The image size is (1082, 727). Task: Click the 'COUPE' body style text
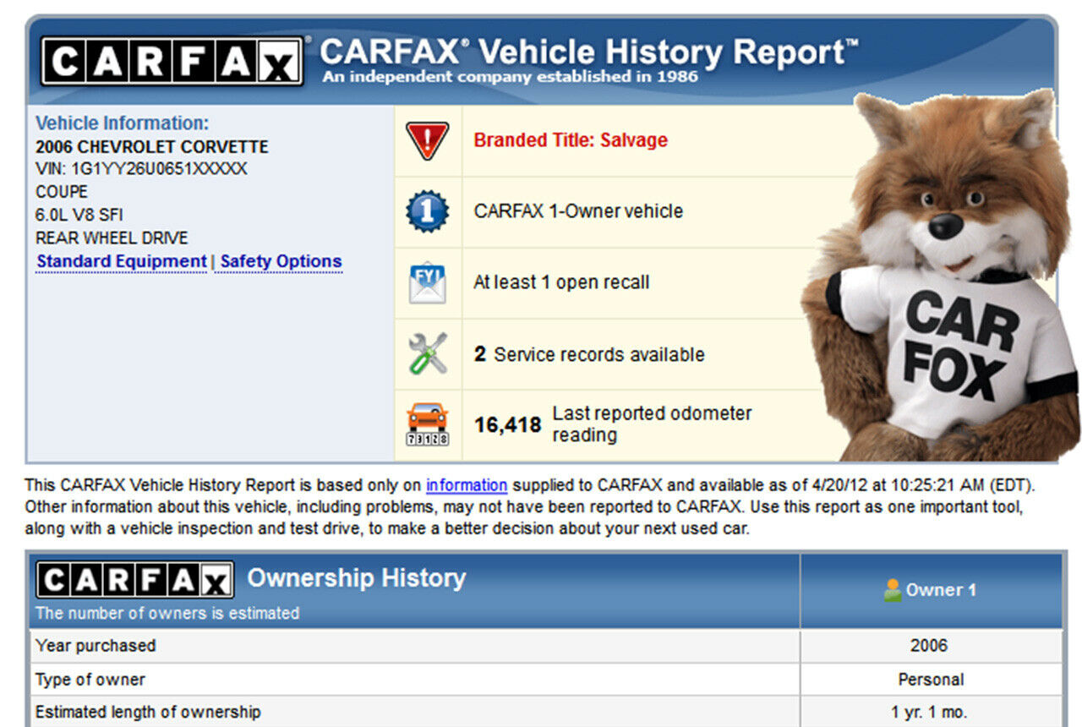coord(62,192)
